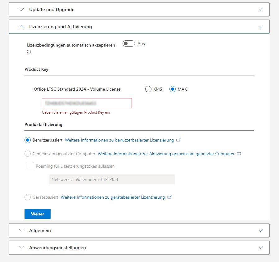Screen dimensions: 279x262
Task: Expand the Anwendungseinstellungen section
Action: click(x=21, y=247)
